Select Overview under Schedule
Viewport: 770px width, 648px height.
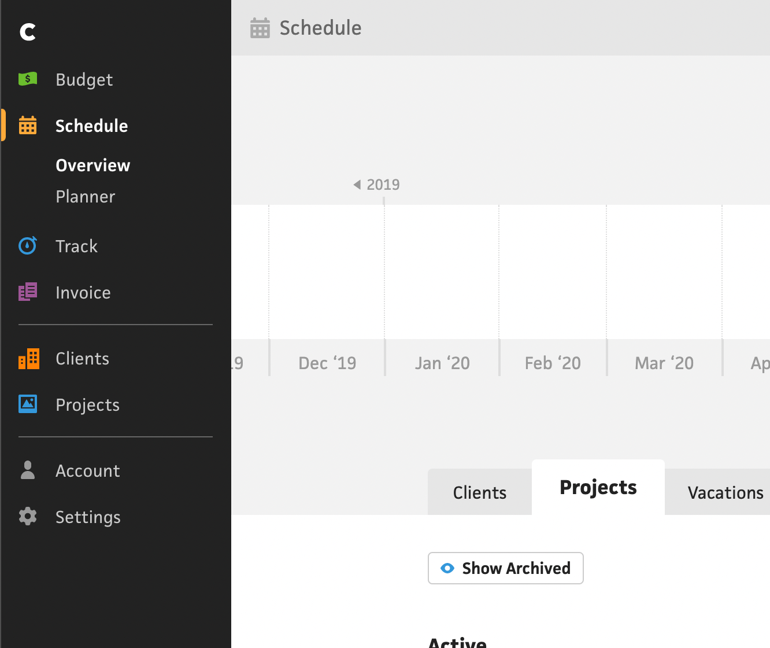click(92, 165)
